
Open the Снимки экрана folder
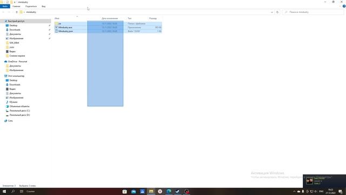(x=17, y=56)
